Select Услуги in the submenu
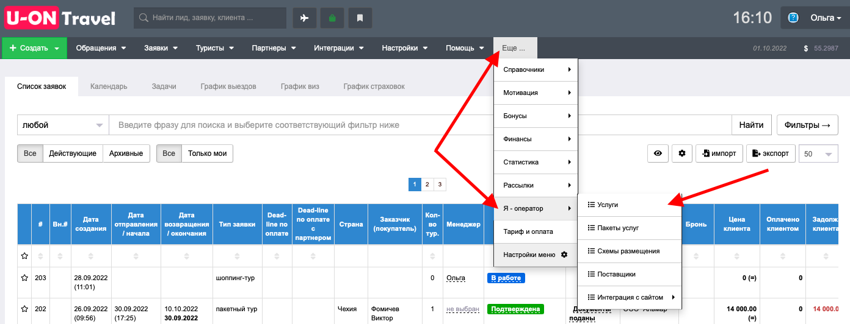The image size is (850, 324). [x=630, y=205]
